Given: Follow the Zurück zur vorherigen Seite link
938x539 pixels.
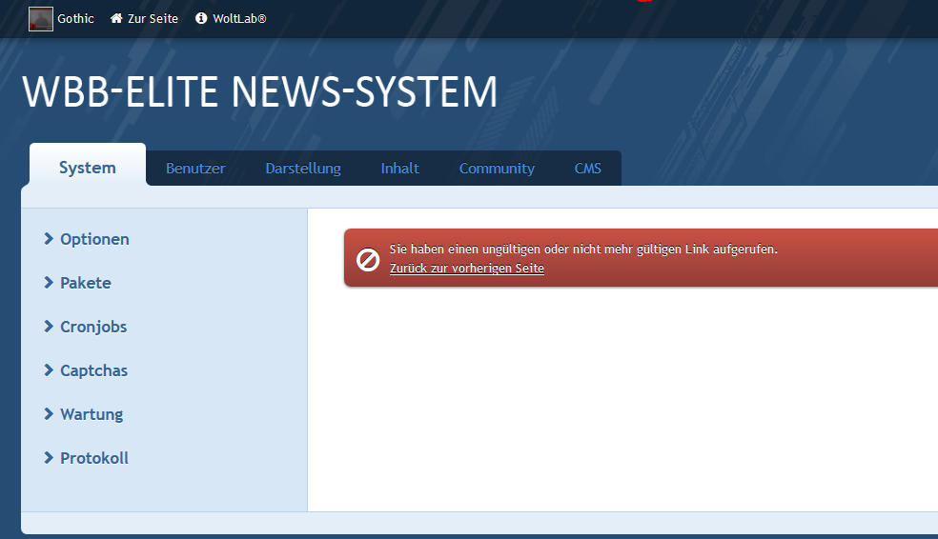Looking at the screenshot, I should [467, 269].
